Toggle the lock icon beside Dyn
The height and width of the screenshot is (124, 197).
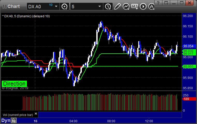pyautogui.click(x=14, y=120)
